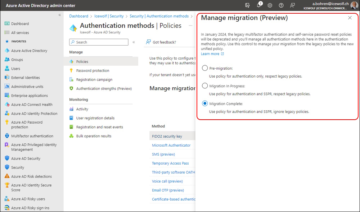Click the Azure AD Connect Health icon
Image resolution: width=360 pixels, height=212 pixels.
coord(7,104)
